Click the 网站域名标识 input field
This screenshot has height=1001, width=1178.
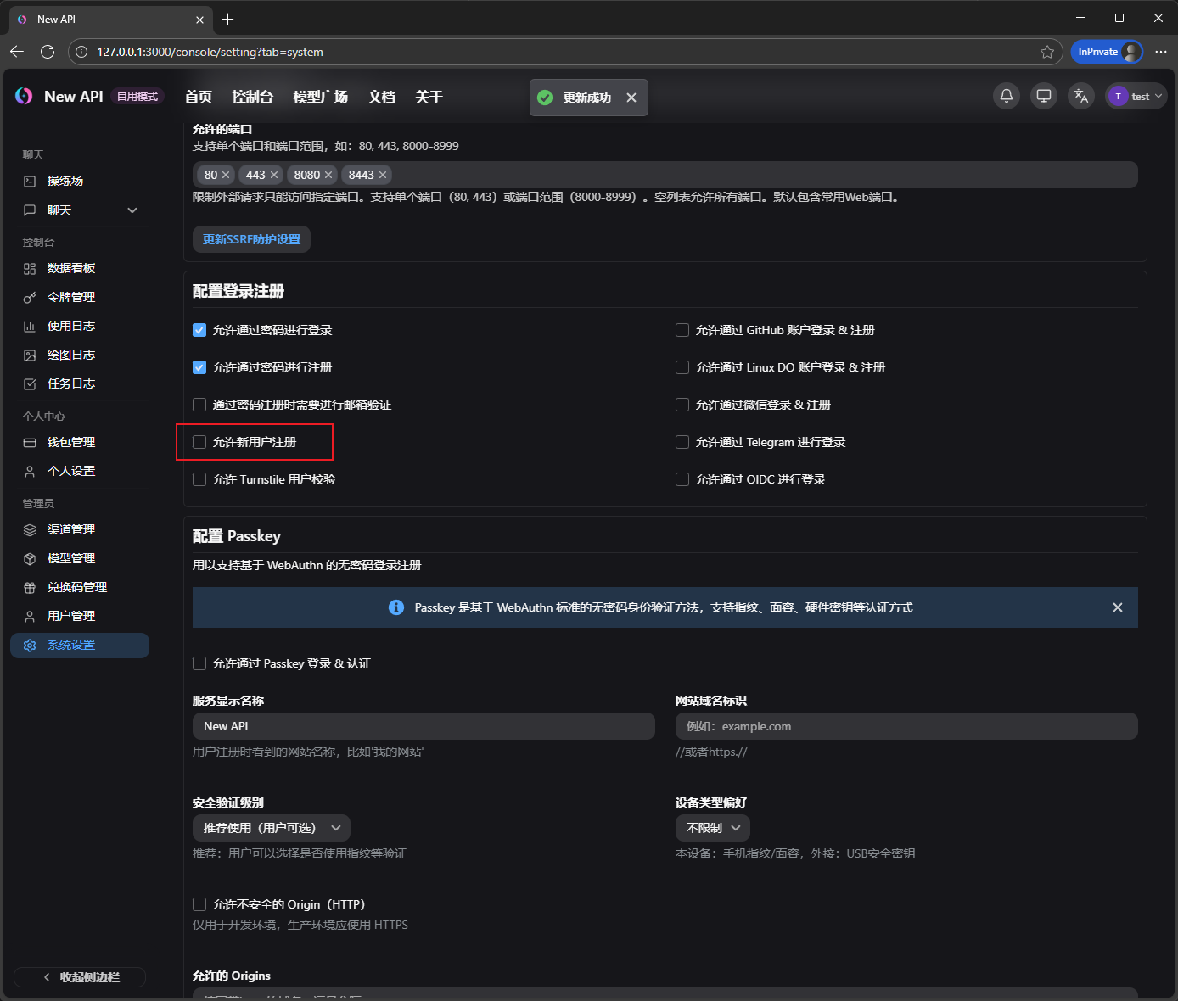pos(906,726)
